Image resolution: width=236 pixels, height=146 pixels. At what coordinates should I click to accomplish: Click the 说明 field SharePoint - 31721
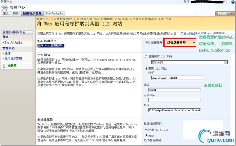tap(177, 78)
